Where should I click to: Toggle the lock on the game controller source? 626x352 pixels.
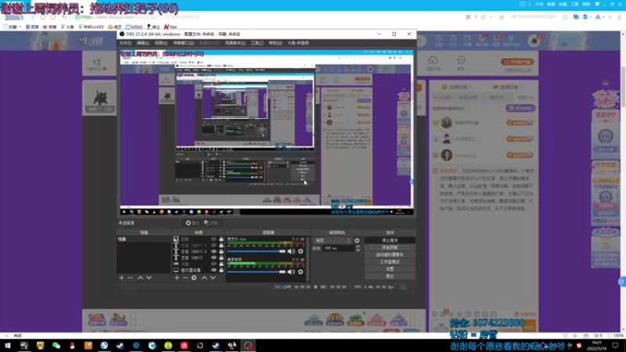(221, 264)
